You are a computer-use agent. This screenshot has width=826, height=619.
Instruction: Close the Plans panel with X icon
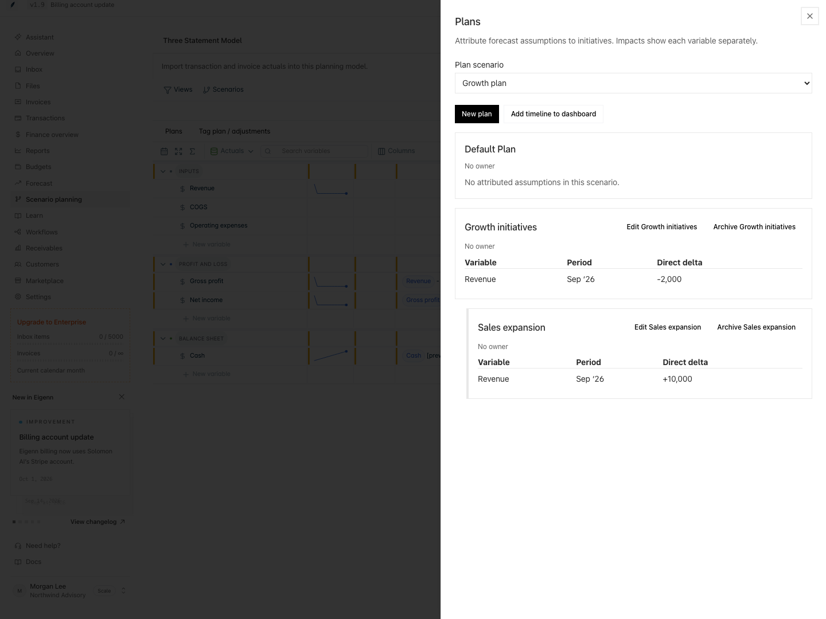pos(809,16)
